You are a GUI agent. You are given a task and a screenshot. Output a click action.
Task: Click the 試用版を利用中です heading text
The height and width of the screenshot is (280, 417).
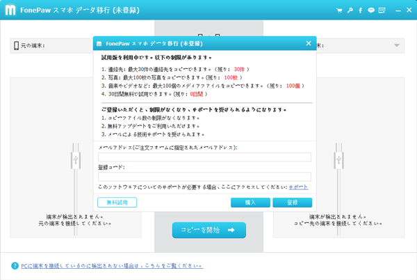156,58
